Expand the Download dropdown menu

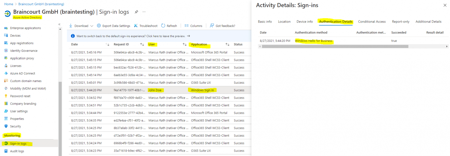[91, 26]
